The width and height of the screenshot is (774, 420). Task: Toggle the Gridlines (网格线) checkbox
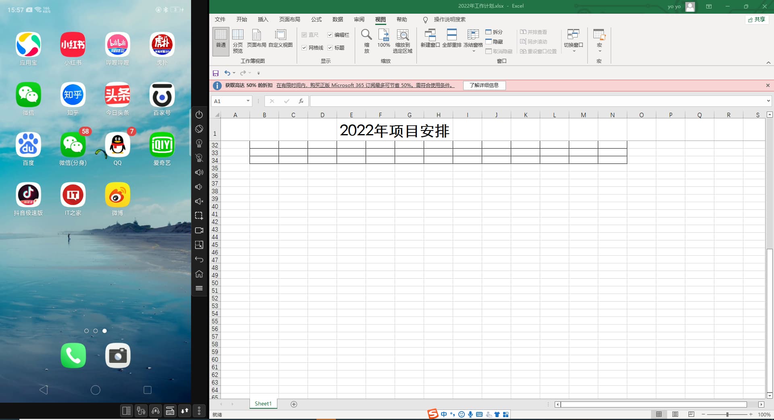point(304,48)
